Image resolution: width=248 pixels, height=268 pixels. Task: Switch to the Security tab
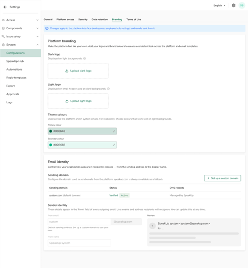tap(83, 19)
